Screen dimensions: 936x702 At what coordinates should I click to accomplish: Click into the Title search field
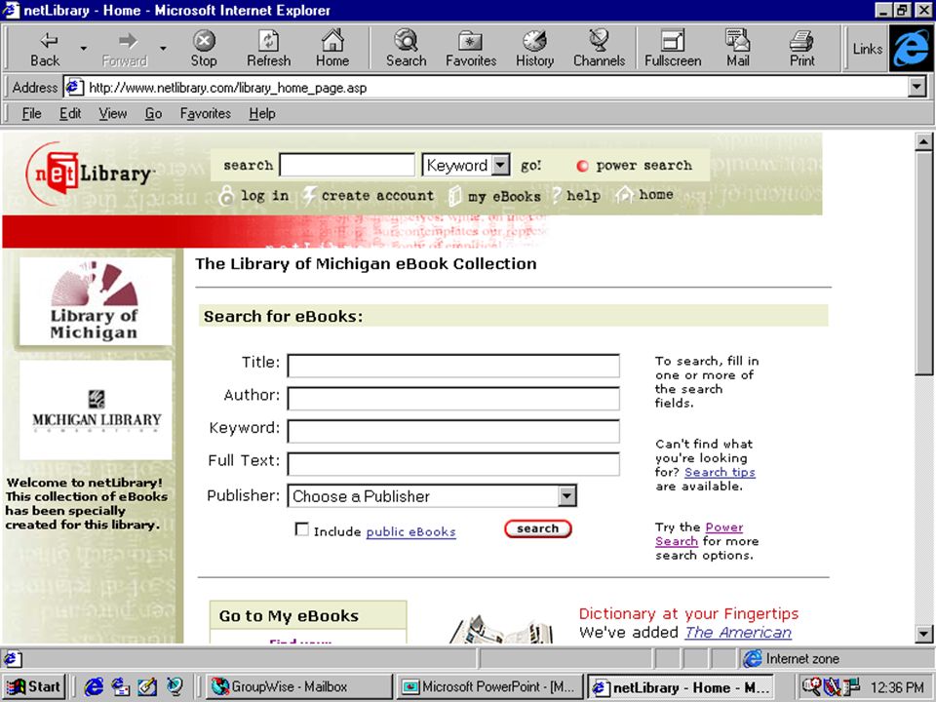click(x=453, y=366)
